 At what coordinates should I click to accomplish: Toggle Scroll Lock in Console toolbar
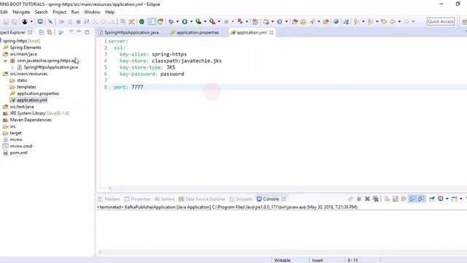coord(395,199)
